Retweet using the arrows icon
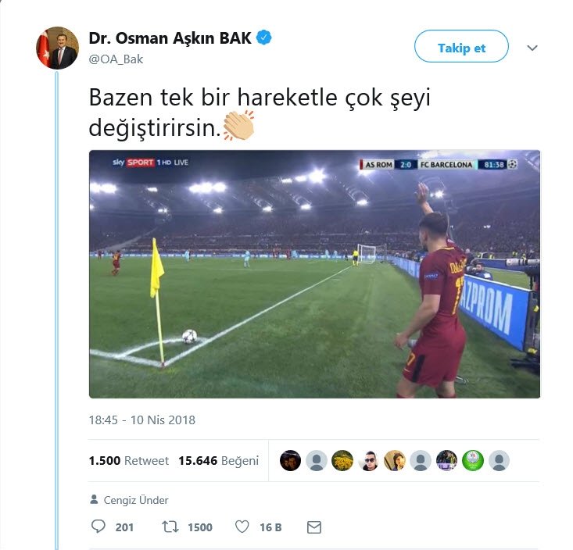Image resolution: width=573 pixels, height=550 pixels. pyautogui.click(x=170, y=527)
